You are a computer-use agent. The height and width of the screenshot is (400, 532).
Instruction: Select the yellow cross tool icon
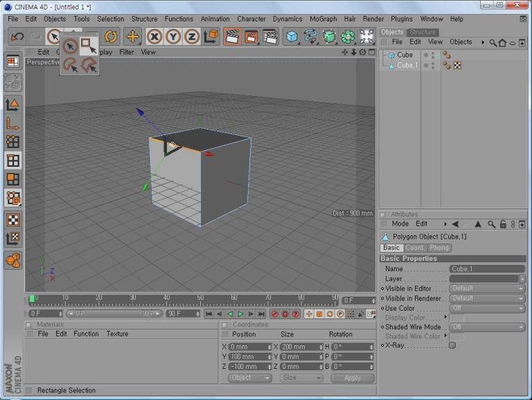click(x=132, y=36)
